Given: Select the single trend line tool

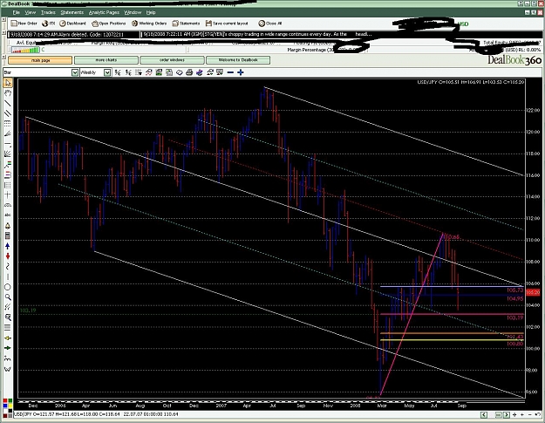Looking at the screenshot, I should click(8, 103).
